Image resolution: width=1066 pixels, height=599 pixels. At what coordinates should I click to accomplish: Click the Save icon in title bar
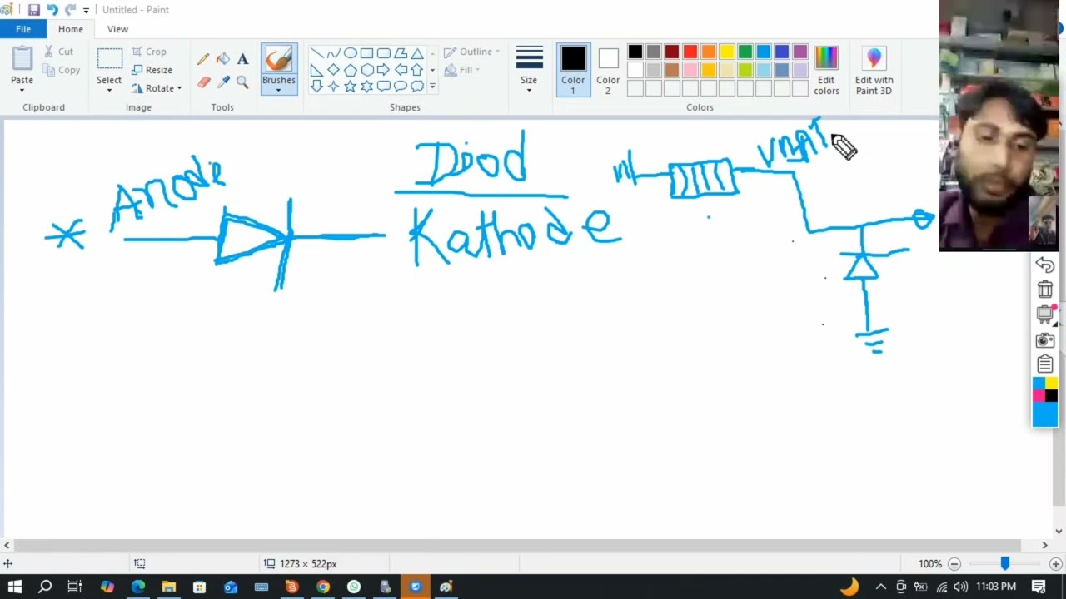(x=33, y=10)
